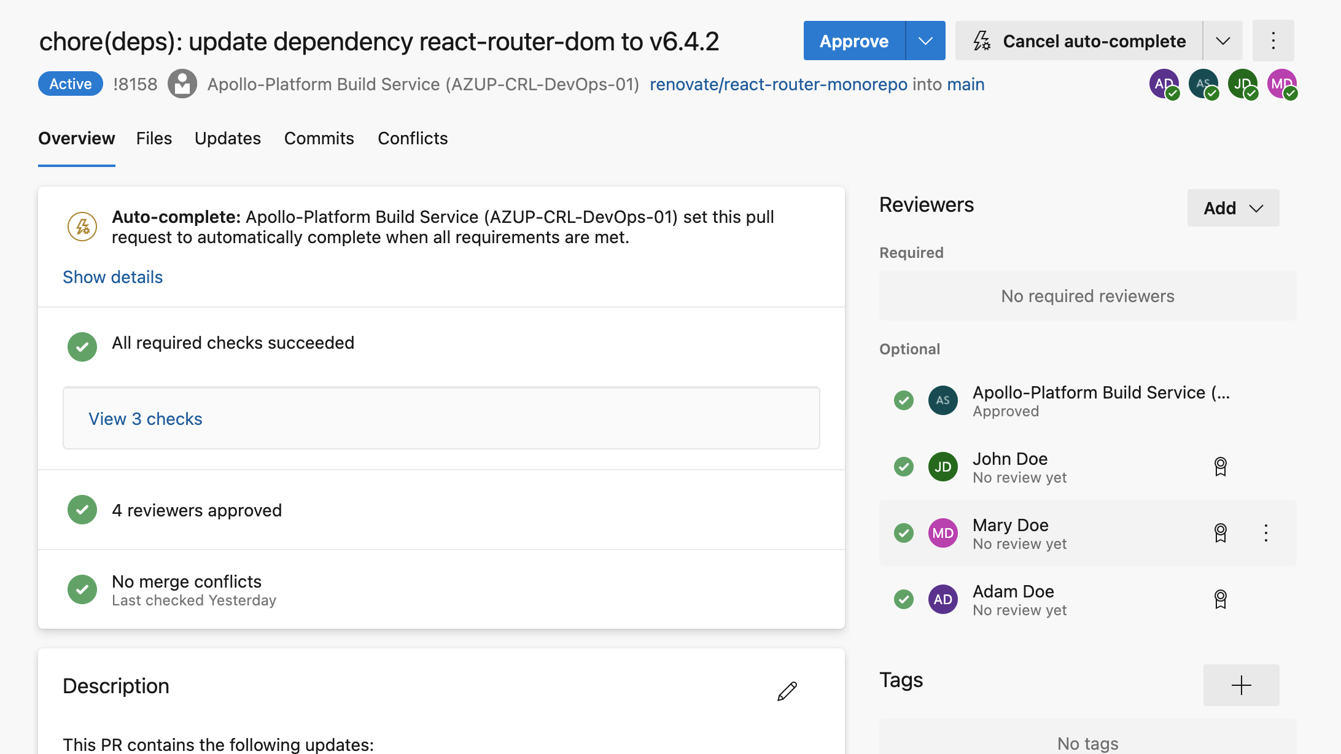The height and width of the screenshot is (754, 1341).
Task: Click the edit description pencil icon
Action: pos(787,690)
